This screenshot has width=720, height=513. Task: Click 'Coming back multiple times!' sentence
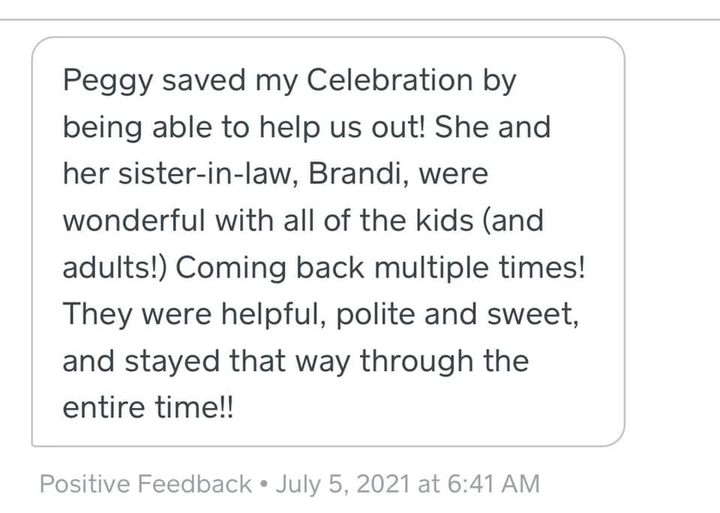pyautogui.click(x=381, y=268)
